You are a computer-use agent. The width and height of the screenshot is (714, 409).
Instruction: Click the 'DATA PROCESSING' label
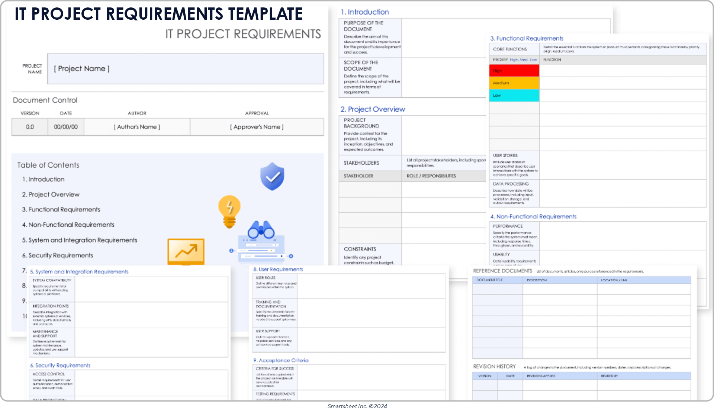pos(511,184)
